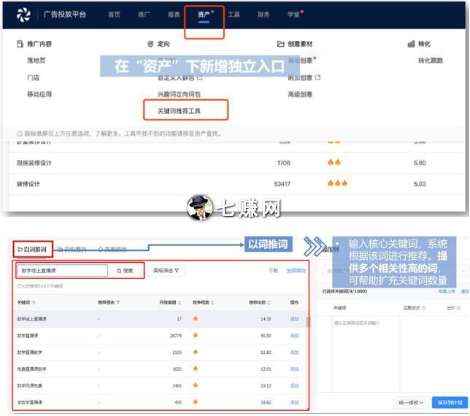The width and height of the screenshot is (470, 416).
Task: Open the 推广 nav item
Action: point(144,15)
